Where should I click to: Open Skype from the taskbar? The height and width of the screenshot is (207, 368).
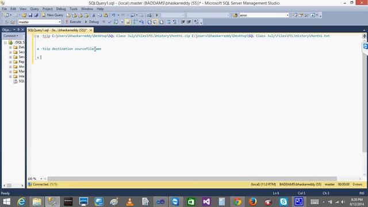coord(283,202)
